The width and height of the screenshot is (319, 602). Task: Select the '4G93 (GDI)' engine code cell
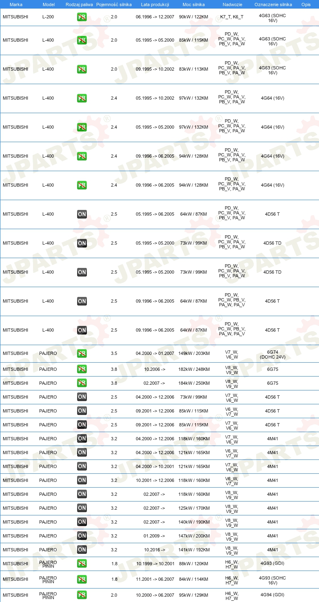click(272, 564)
